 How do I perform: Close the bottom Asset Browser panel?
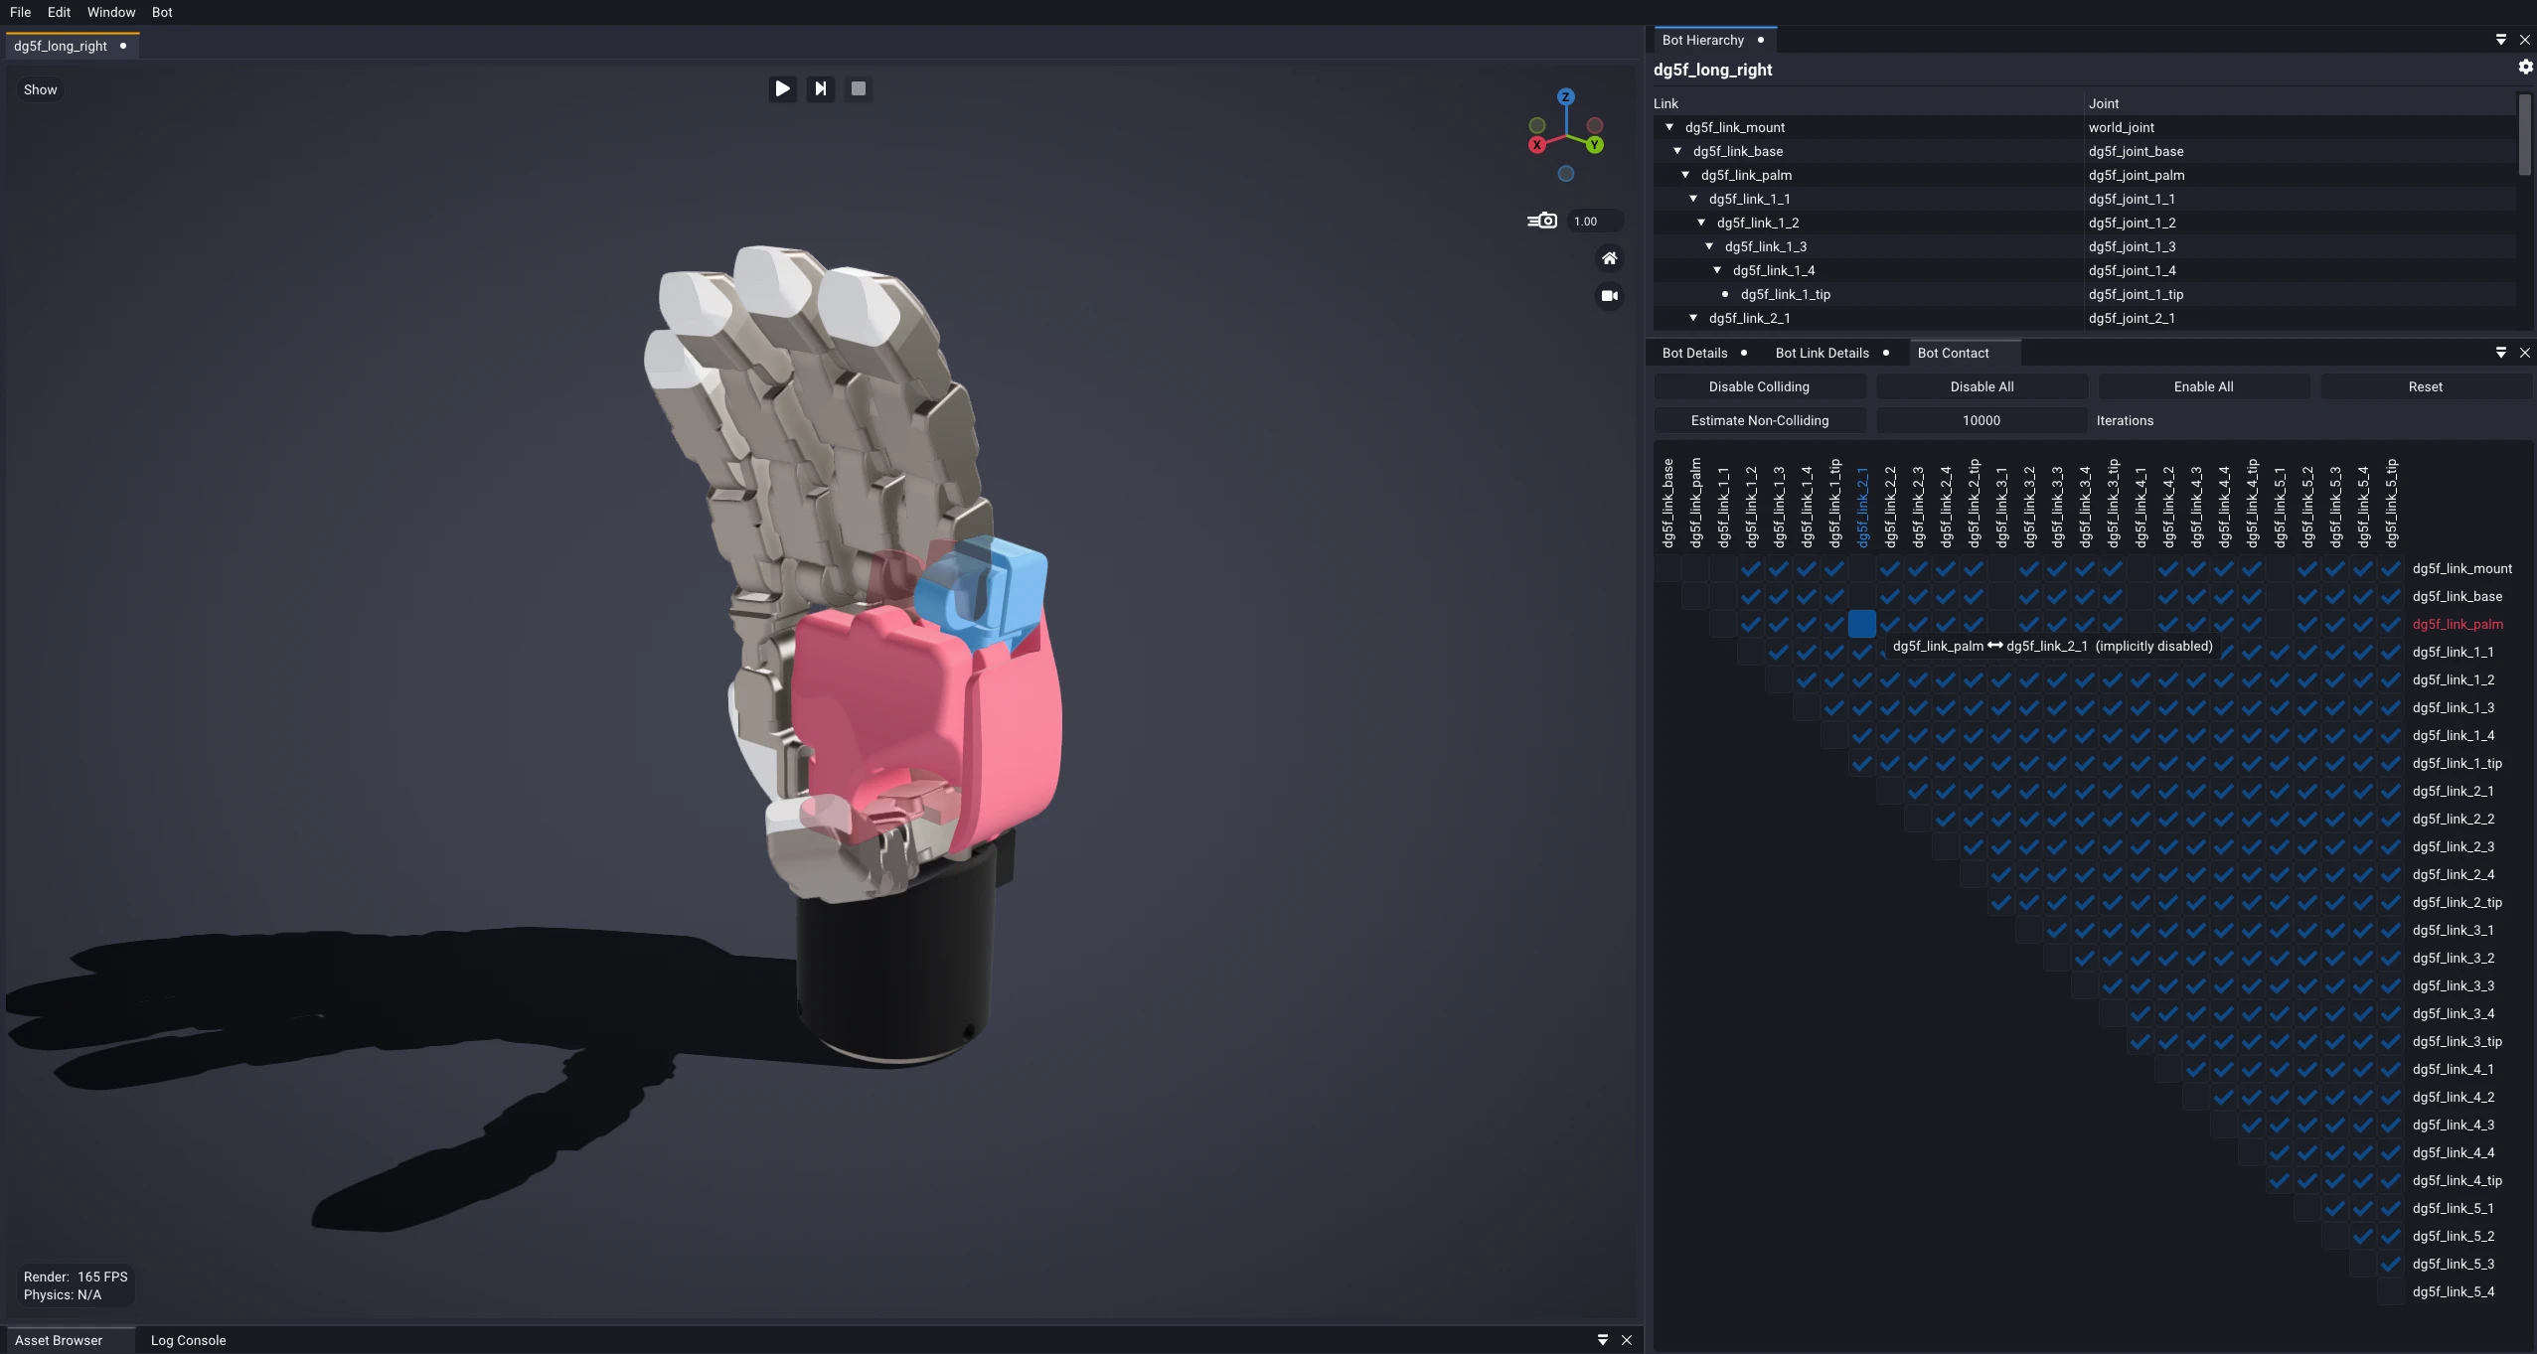(x=1627, y=1340)
